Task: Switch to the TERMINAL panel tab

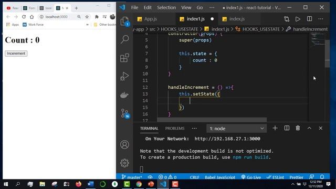Action: click(149, 128)
